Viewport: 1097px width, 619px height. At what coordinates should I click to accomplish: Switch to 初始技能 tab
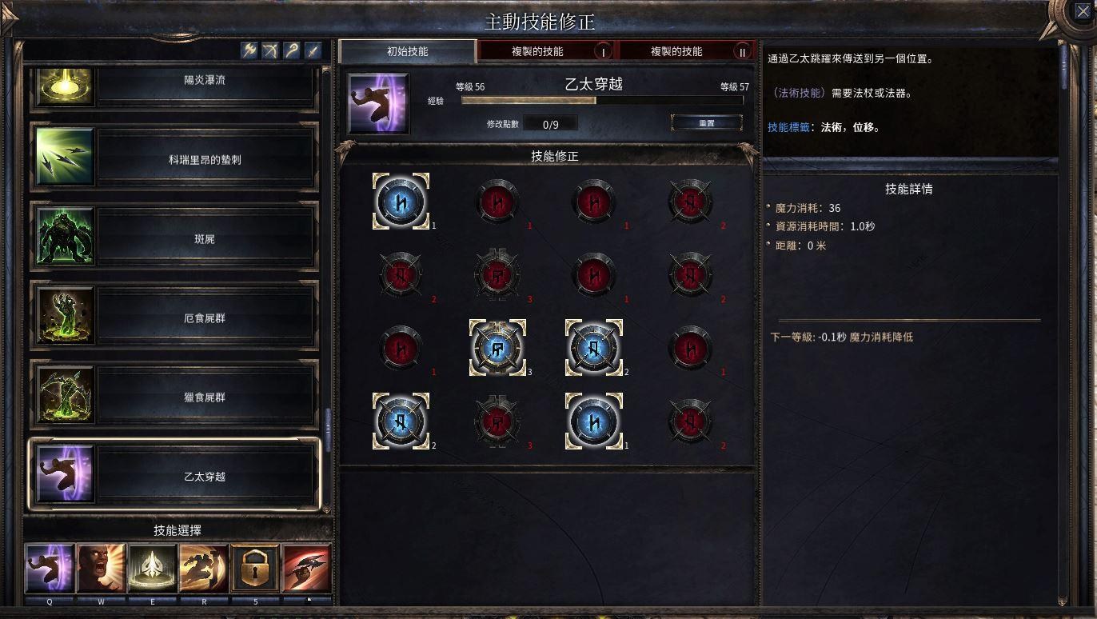(x=407, y=51)
